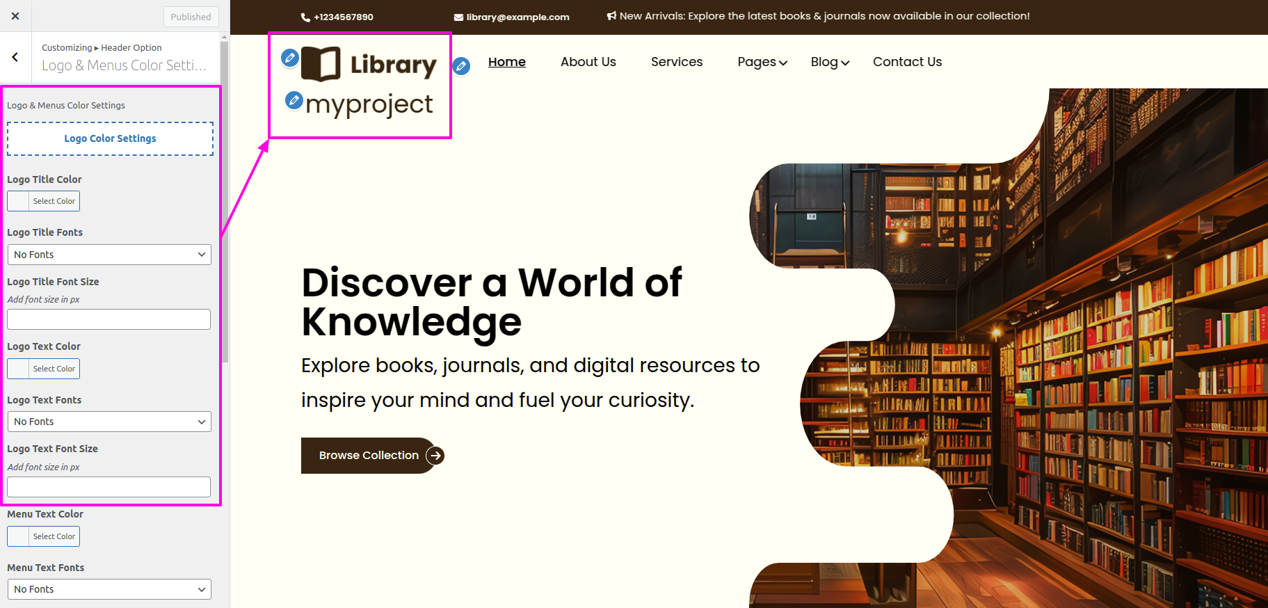Focus the Logo Title Font Size field
1268x608 pixels.
pos(109,319)
